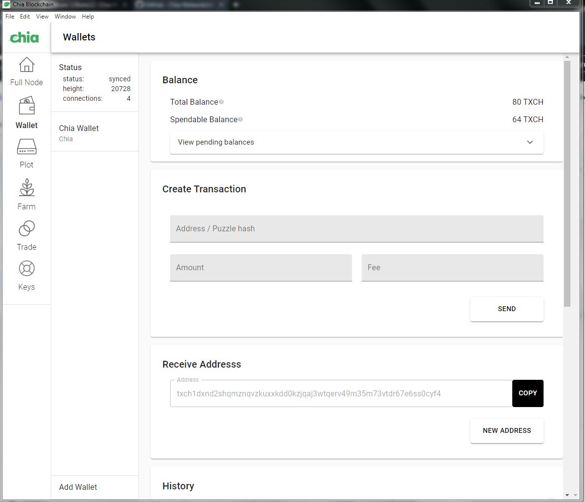Click Spendable Balance help icon
Image resolution: width=585 pixels, height=502 pixels.
point(240,120)
